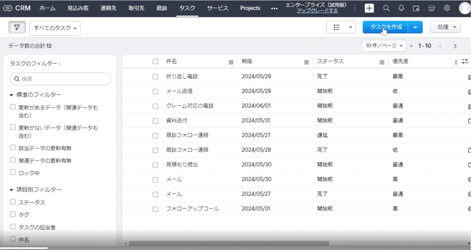
Task: Open the フォローアップコール task
Action: (192, 209)
